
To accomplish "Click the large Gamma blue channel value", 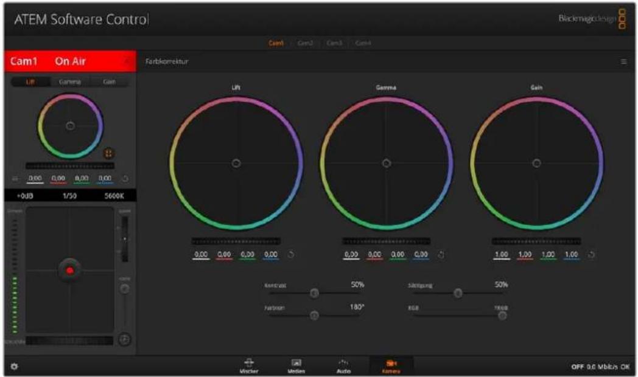I will point(421,255).
